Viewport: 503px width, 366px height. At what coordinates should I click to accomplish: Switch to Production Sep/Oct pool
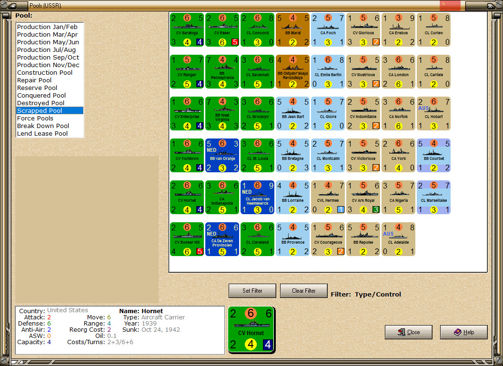(x=50, y=58)
